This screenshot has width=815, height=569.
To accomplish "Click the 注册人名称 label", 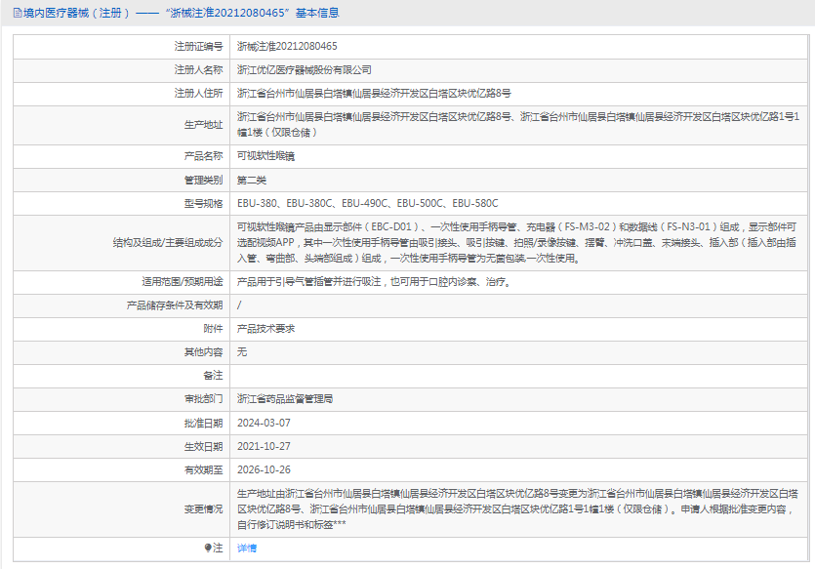I will (x=198, y=69).
